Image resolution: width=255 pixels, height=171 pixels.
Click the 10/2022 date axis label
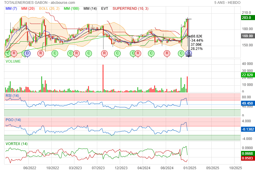point(52,168)
